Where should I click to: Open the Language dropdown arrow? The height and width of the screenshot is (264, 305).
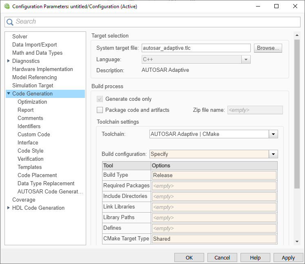pos(245,60)
